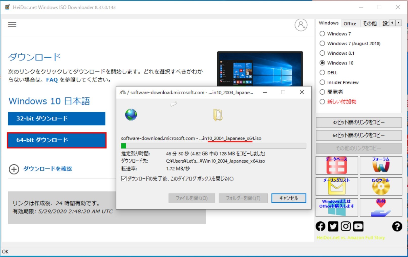408x257 pixels.
Task: Open the Forum icon tile
Action: [x=381, y=165]
